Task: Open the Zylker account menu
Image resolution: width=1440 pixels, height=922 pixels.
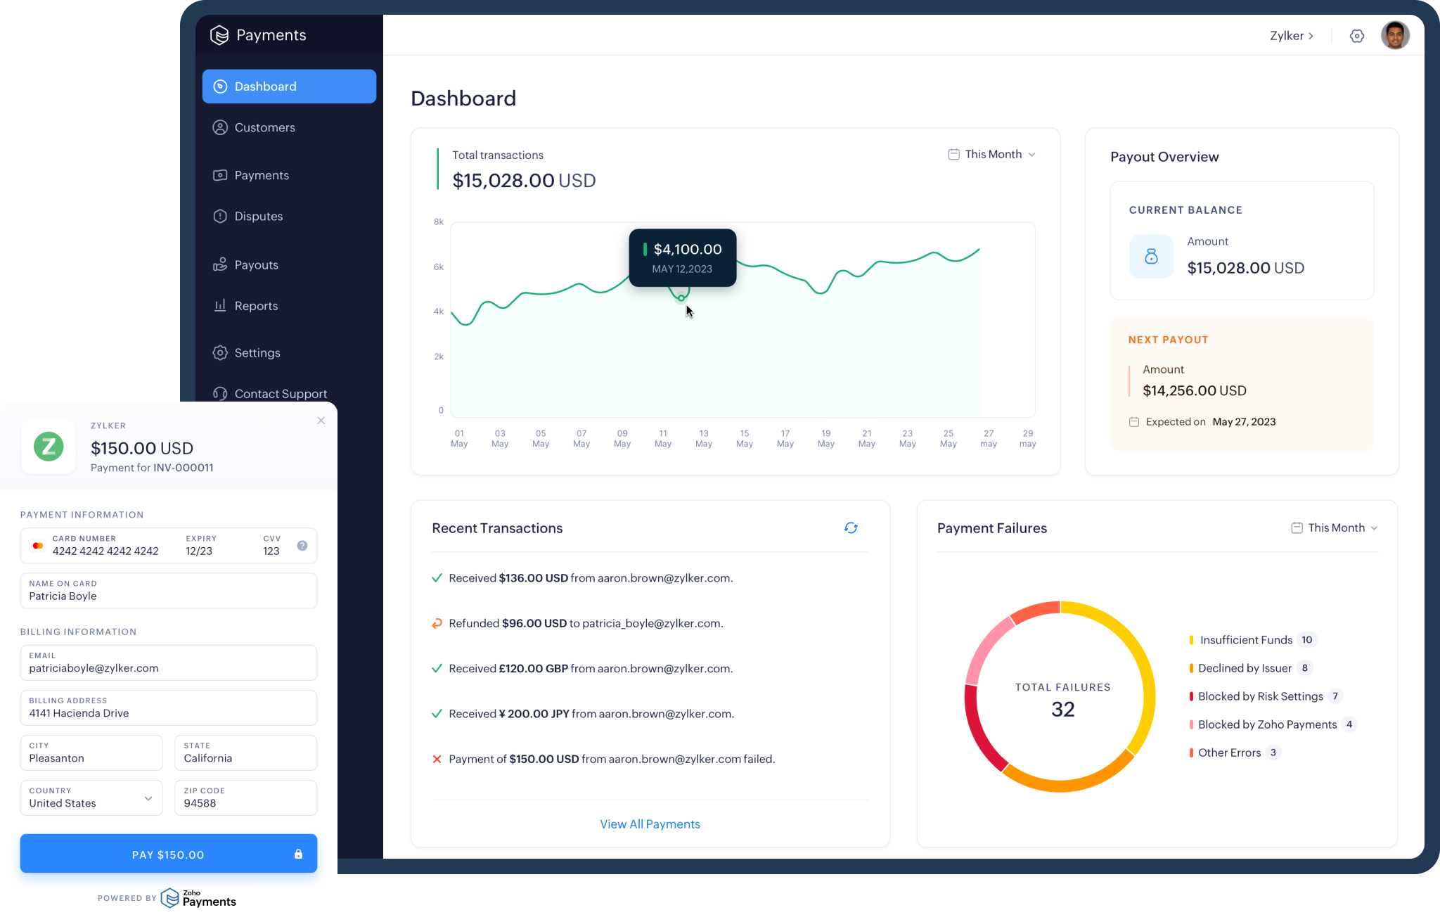Action: (x=1292, y=35)
